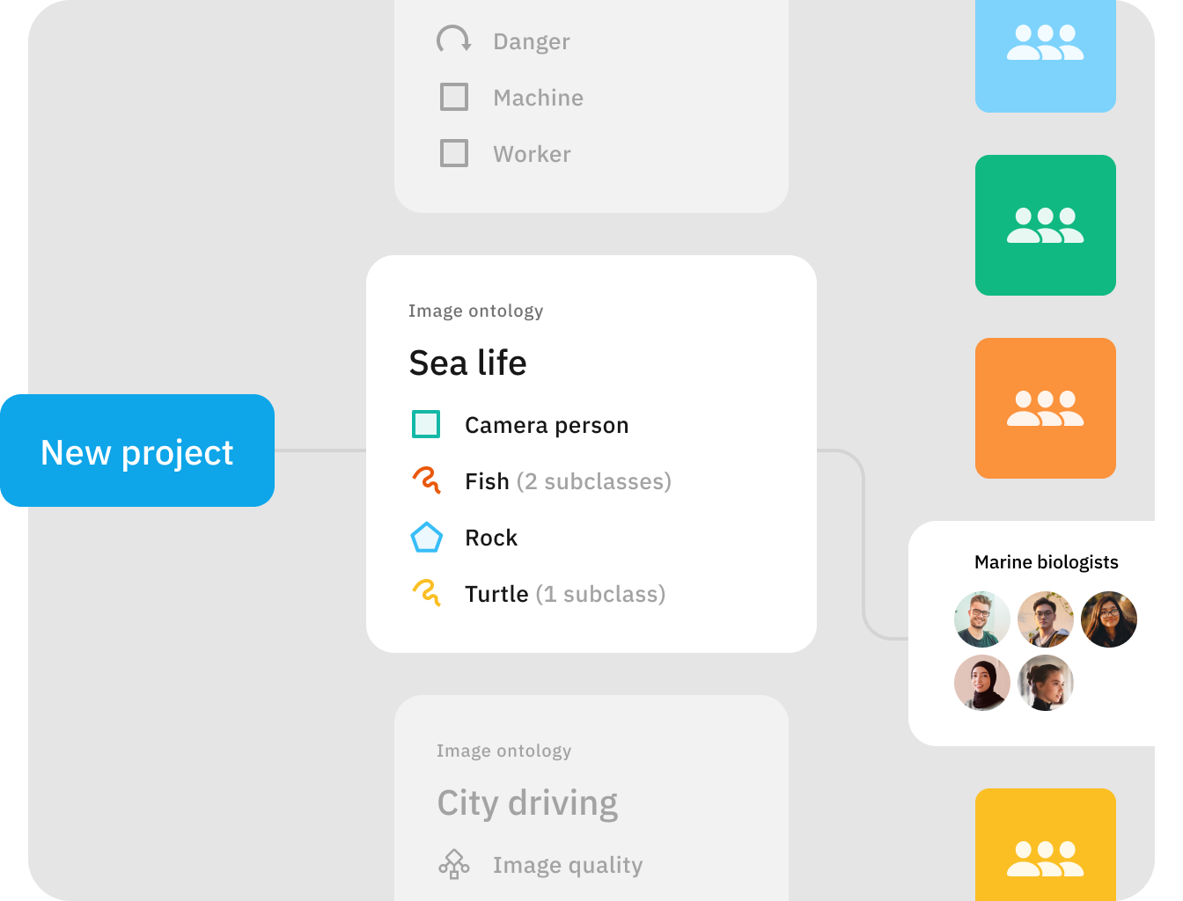Select the Camera person bounding box icon

tap(426, 424)
